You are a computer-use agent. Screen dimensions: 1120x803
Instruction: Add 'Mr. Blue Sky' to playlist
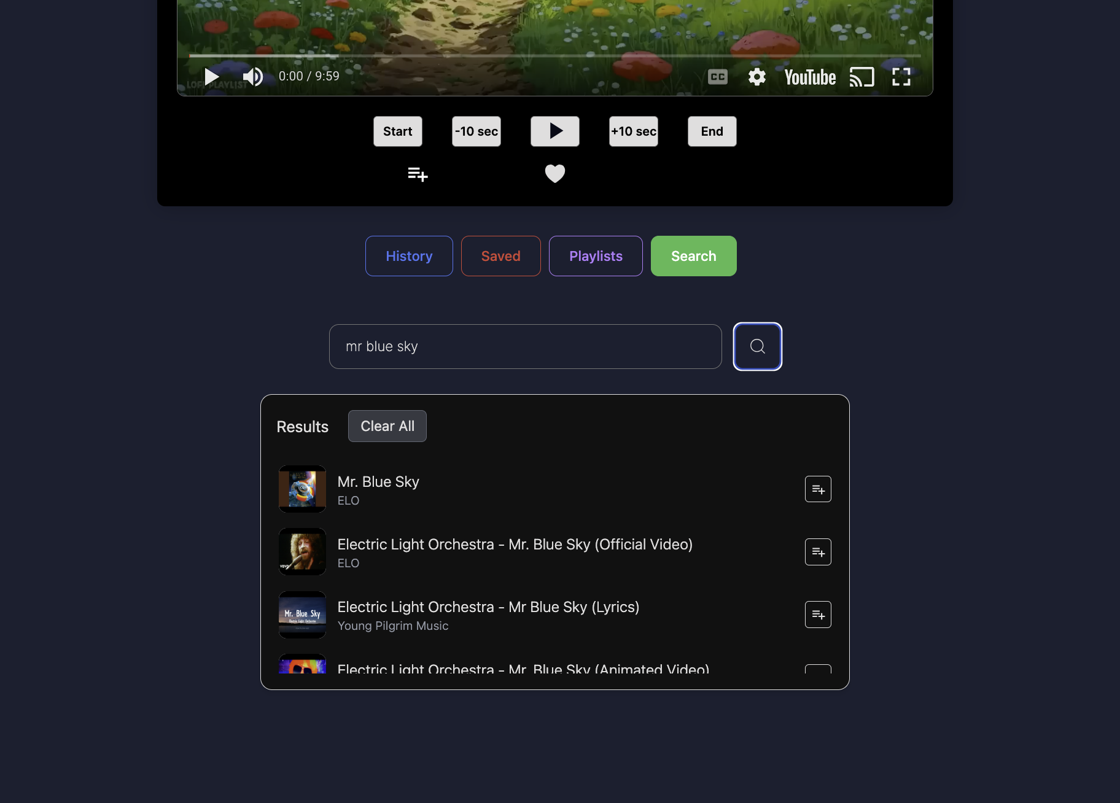pyautogui.click(x=818, y=489)
